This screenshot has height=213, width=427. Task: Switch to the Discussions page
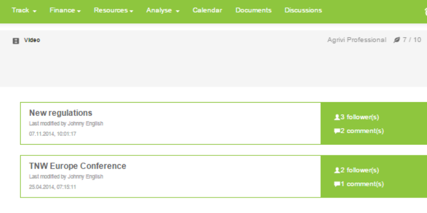303,11
